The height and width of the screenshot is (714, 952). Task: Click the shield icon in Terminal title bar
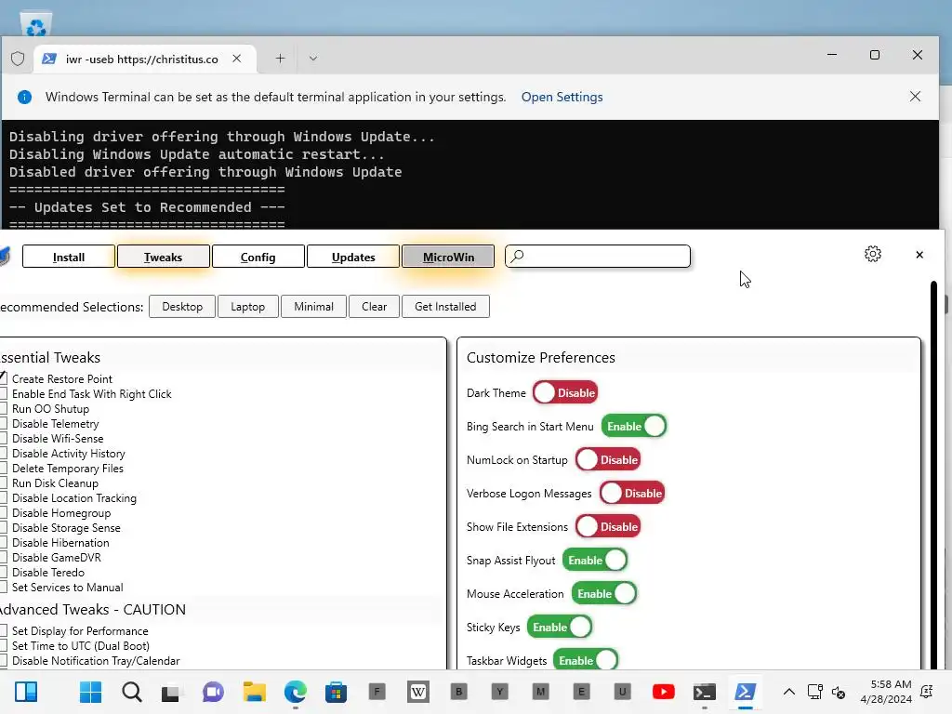click(x=18, y=59)
